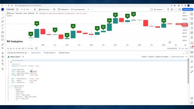Click Открыть to open a script
Viewport: 194px width, 109px height.
[144, 57]
